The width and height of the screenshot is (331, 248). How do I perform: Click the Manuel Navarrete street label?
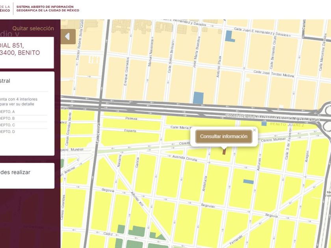pos(151,53)
